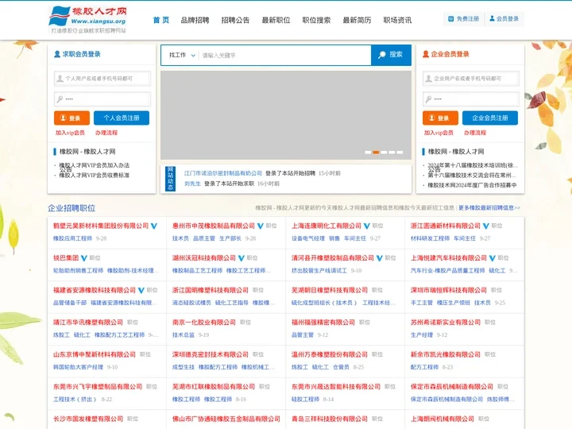Open 职位搜索 in navigation

pos(317,20)
